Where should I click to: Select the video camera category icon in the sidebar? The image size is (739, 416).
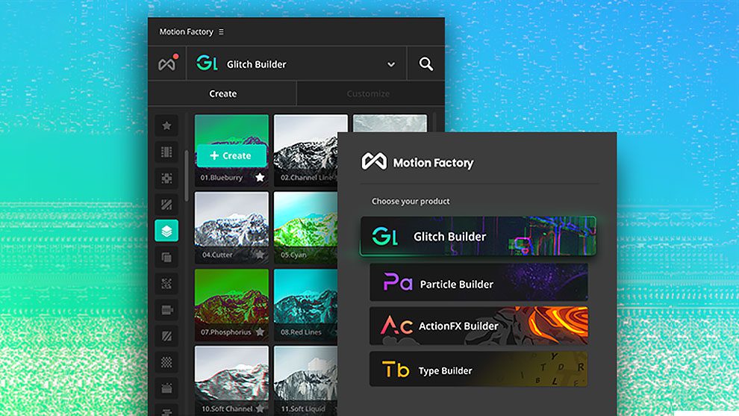(166, 310)
